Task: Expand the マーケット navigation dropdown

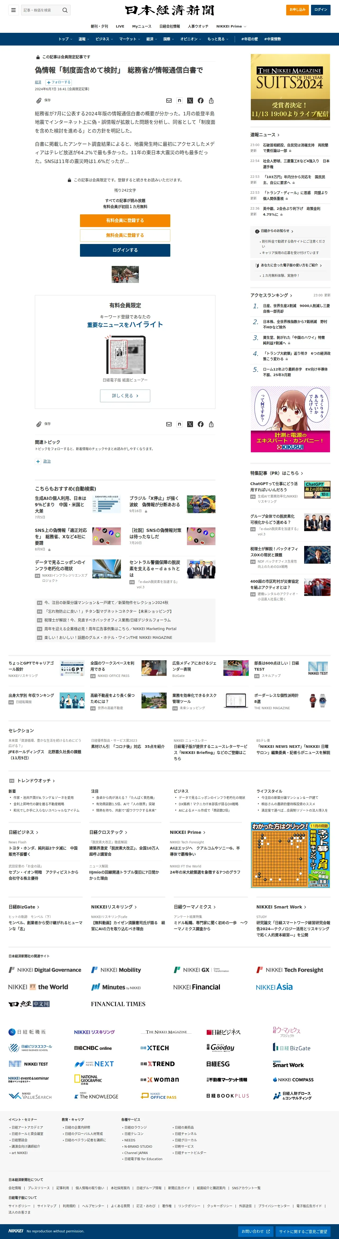Action: (x=130, y=39)
